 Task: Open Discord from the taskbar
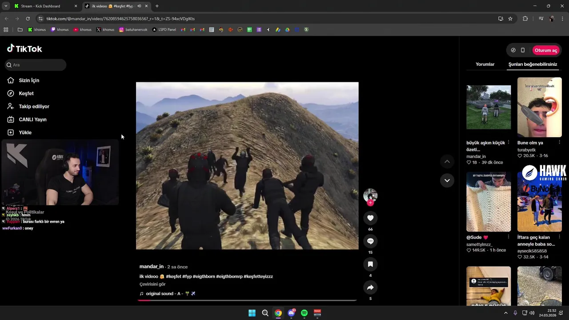click(x=291, y=313)
